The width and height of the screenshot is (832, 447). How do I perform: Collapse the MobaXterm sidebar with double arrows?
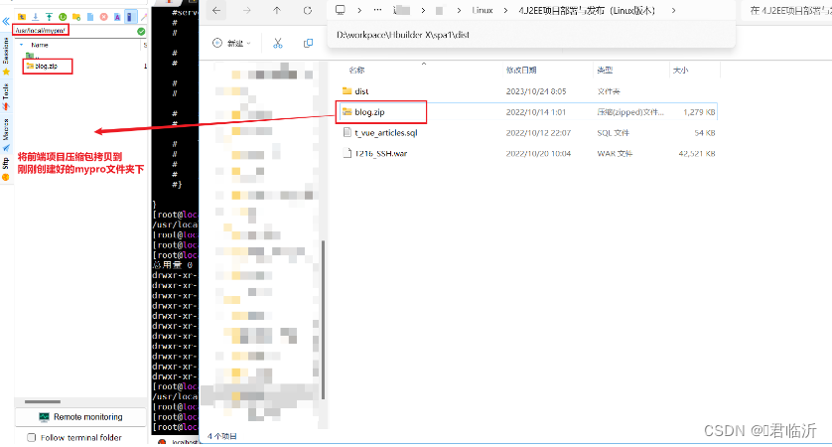point(6,21)
